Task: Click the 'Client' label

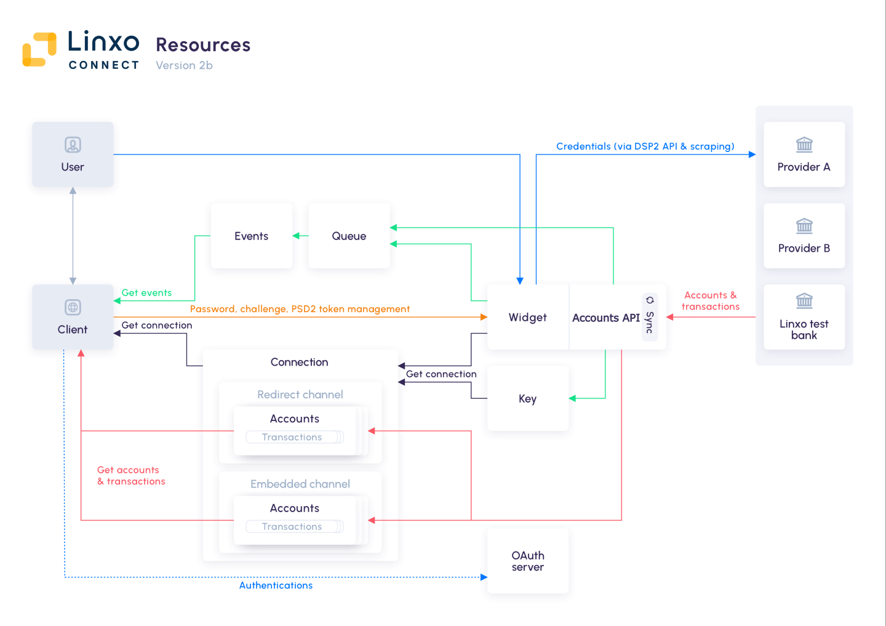Action: [x=73, y=329]
